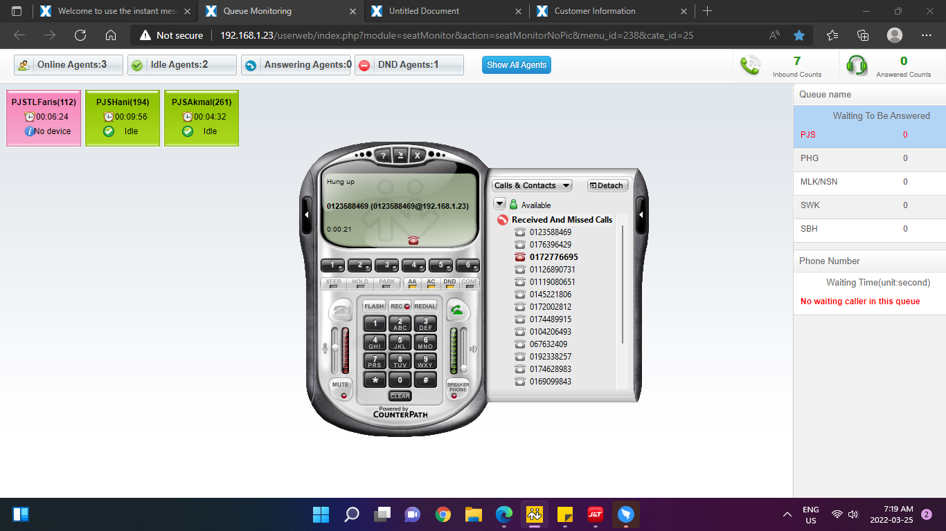Open the Calls & Contacts dropdown

coord(532,185)
